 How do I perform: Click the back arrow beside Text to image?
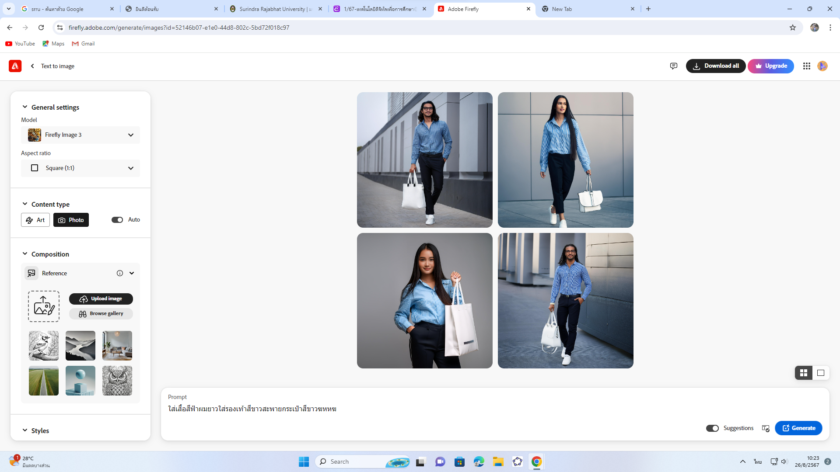[32, 66]
